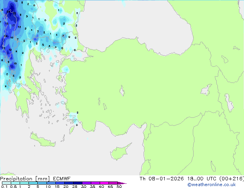Click the date 'Th 08-01-2026' text
The image size is (244, 188).
(162, 179)
